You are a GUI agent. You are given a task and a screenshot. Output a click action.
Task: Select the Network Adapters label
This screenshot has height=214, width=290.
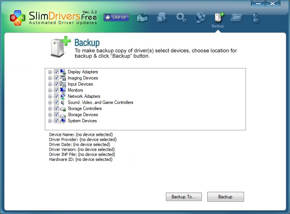pyautogui.click(x=84, y=96)
